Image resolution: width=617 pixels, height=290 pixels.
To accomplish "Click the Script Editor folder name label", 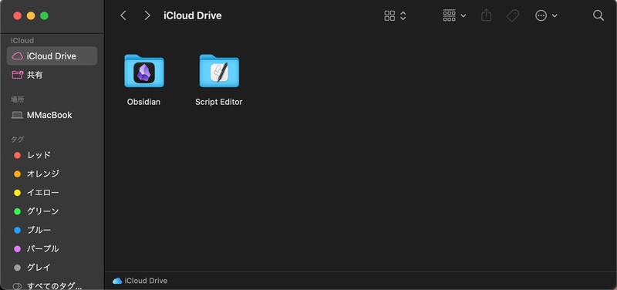I will pos(219,102).
